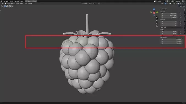This screenshot has width=186, height=104.
Task: Open the snapping options dropdown
Action: coord(96,4)
